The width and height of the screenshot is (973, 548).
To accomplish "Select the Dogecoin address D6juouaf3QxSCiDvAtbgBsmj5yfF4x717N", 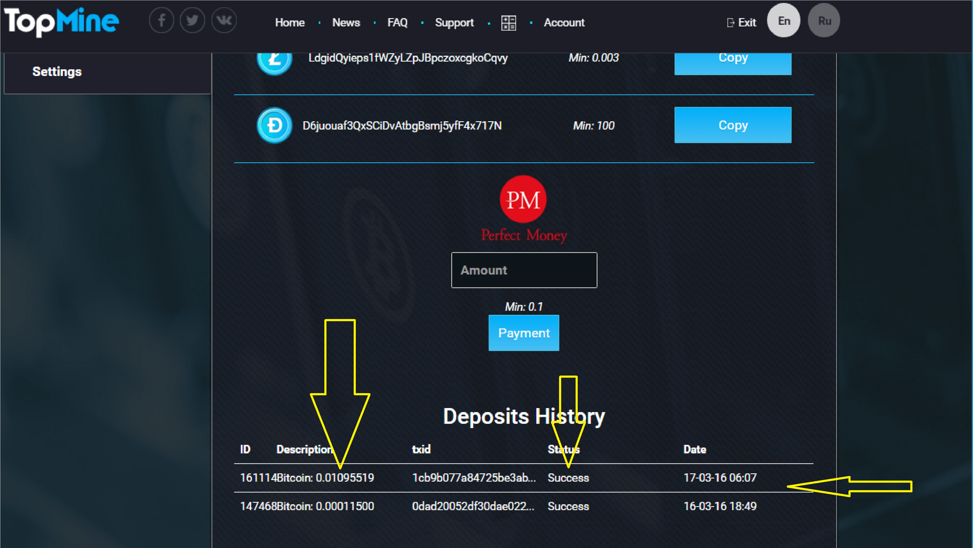I will [402, 126].
